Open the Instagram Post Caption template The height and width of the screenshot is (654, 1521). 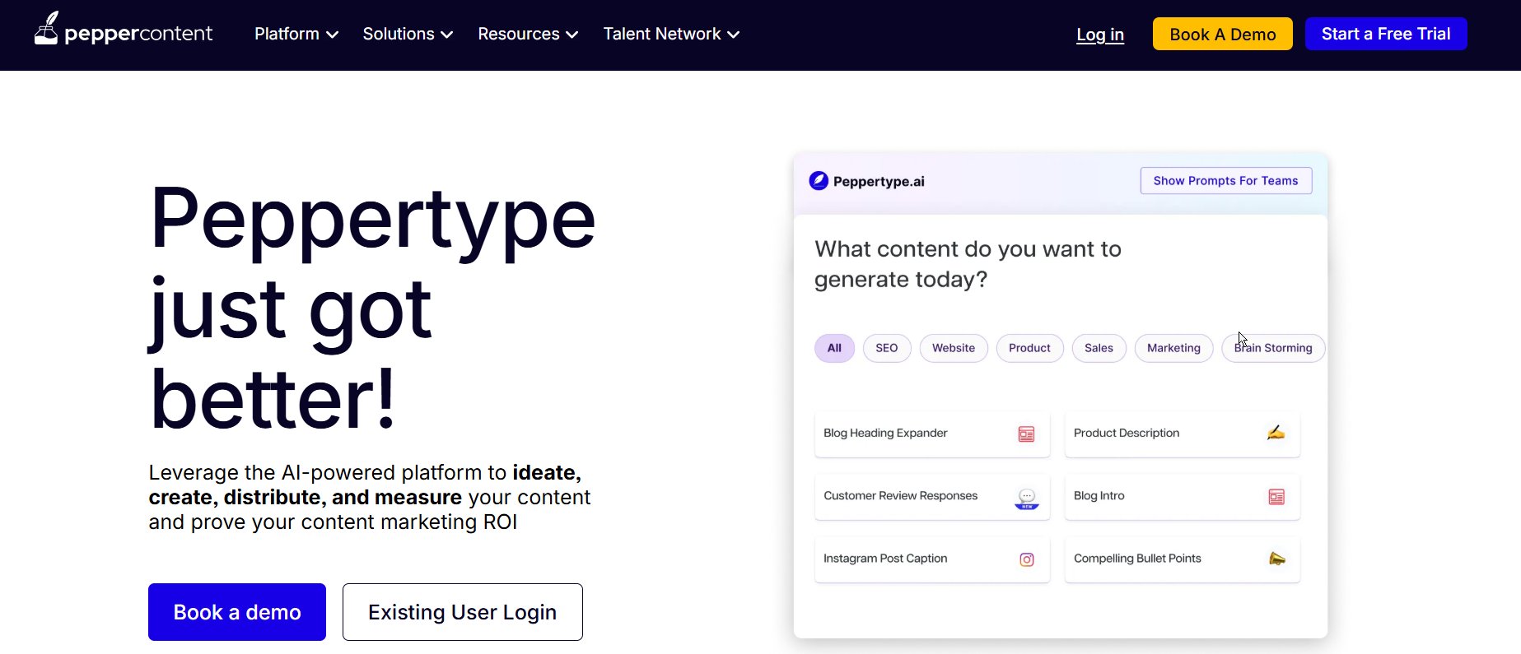[932, 559]
